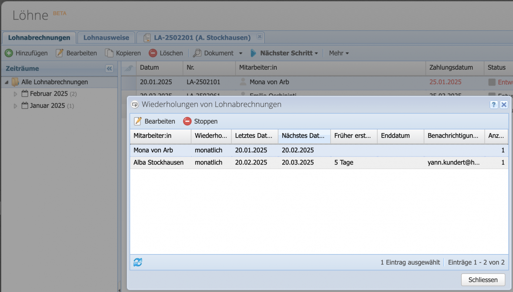Image resolution: width=513 pixels, height=292 pixels.
Task: Click the green Hinzufügen plus icon
Action: 9,53
